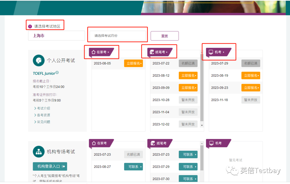Click the house icon on 个人公开考试 在家考 tab
290x184 pixels.
(x=93, y=52)
